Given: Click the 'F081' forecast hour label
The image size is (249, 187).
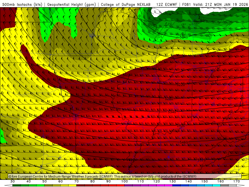Looking at the screenshot, I should click(186, 4).
